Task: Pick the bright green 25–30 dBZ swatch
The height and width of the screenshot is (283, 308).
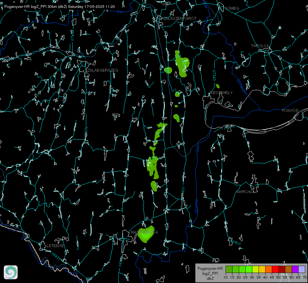Action: point(249,269)
